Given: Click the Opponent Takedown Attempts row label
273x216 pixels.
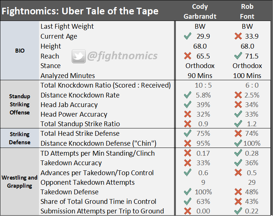Looking at the screenshot, I should click(x=88, y=182).
